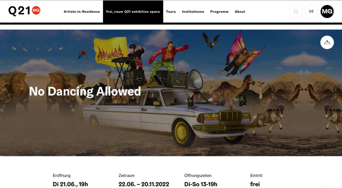Open the About menu
The width and height of the screenshot is (342, 188).
click(x=240, y=12)
